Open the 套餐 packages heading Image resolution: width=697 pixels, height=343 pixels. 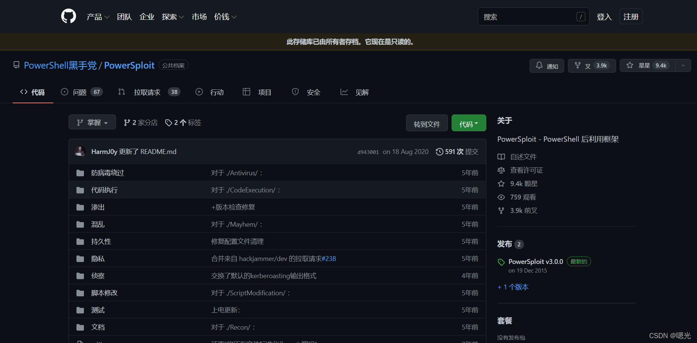pos(505,321)
